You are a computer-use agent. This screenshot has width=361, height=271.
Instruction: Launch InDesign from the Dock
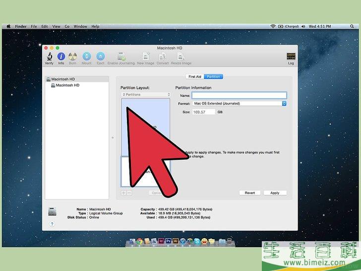coord(161,241)
